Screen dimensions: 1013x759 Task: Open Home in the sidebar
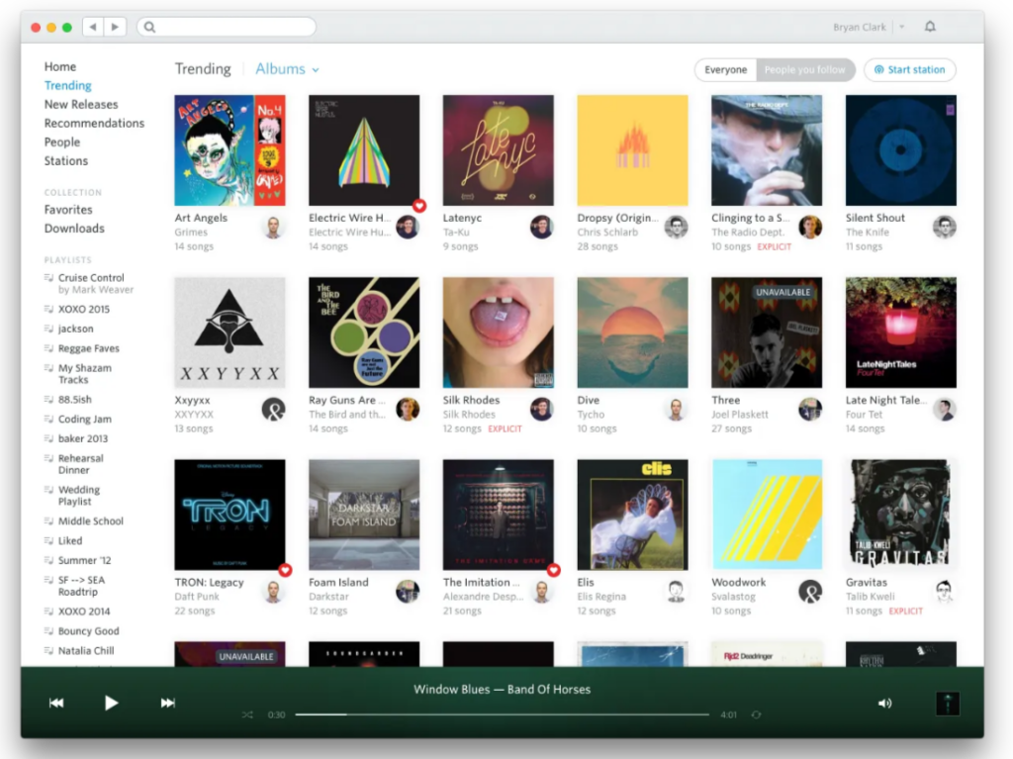point(60,66)
